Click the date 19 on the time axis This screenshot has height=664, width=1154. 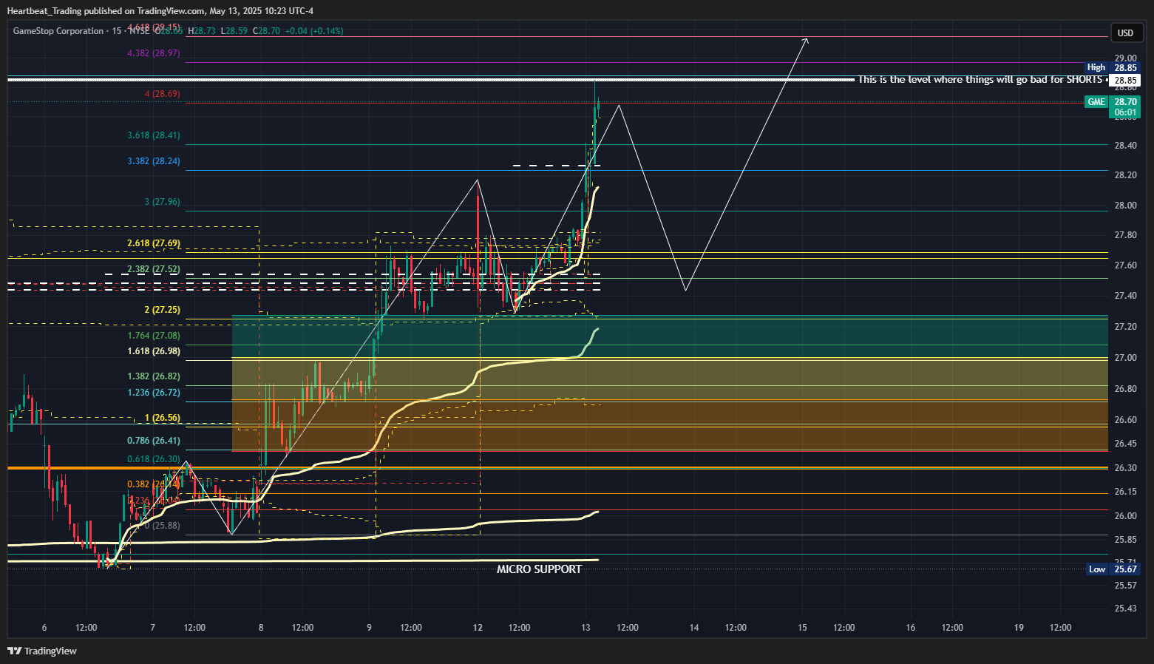pyautogui.click(x=1019, y=628)
